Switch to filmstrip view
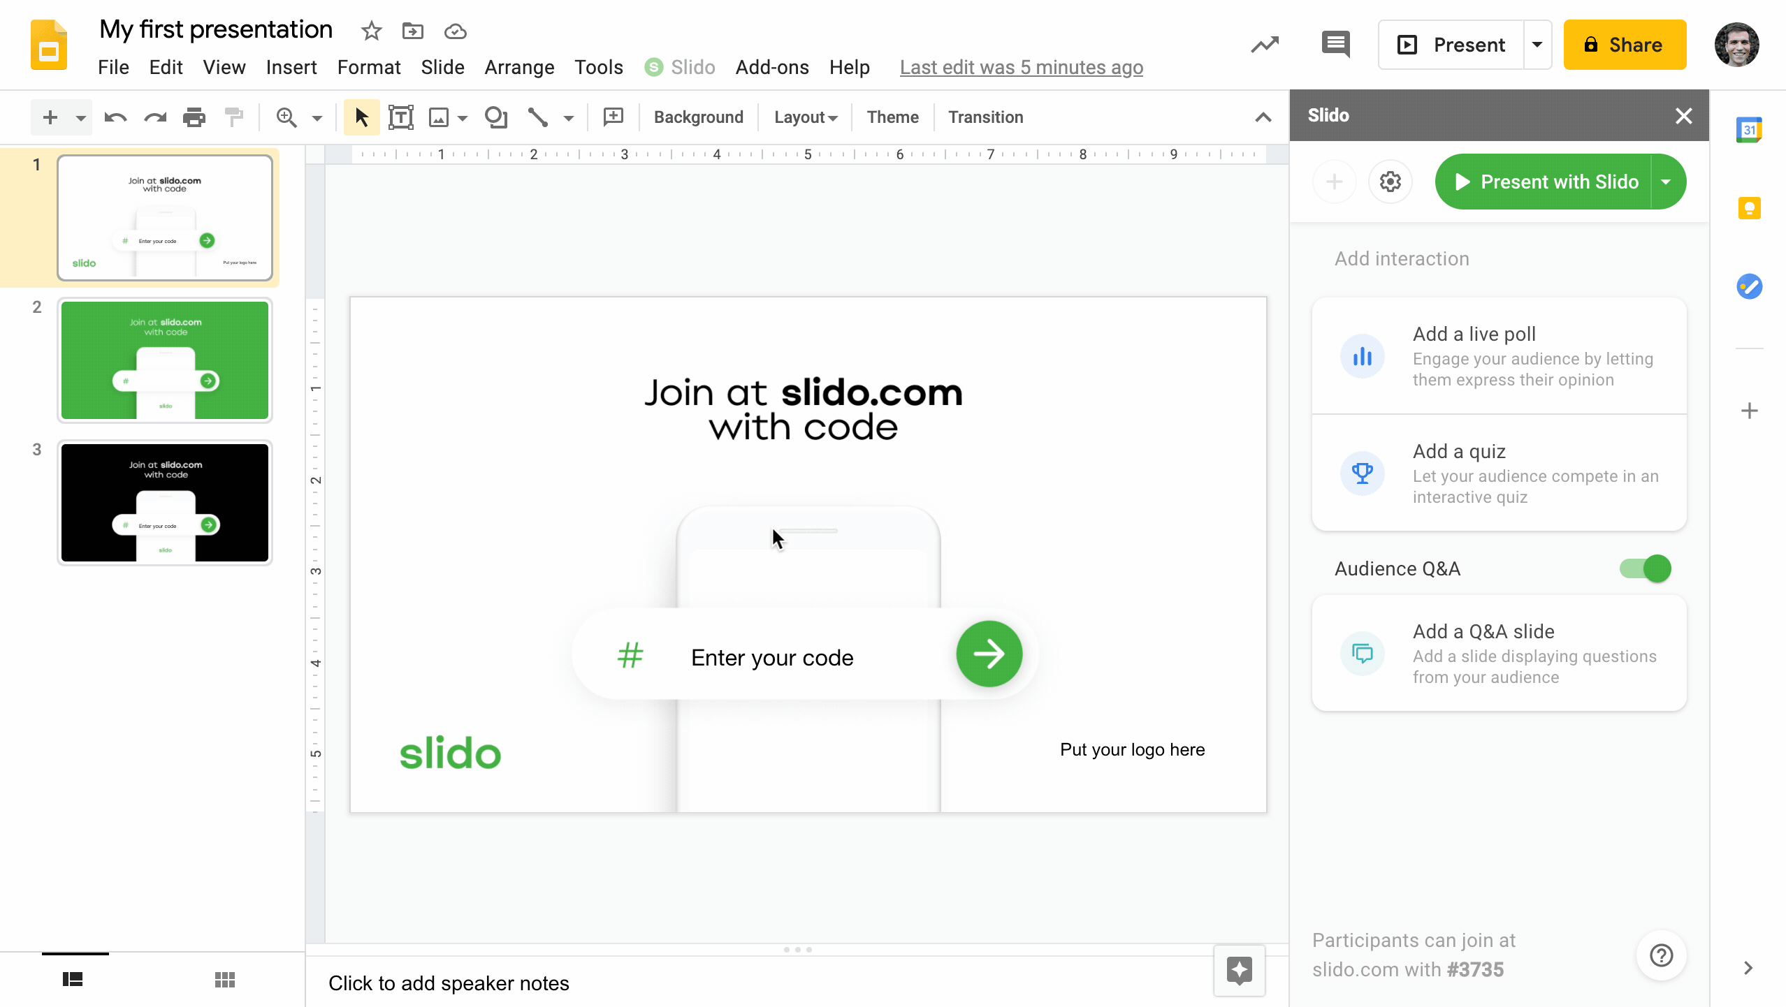 pos(73,980)
